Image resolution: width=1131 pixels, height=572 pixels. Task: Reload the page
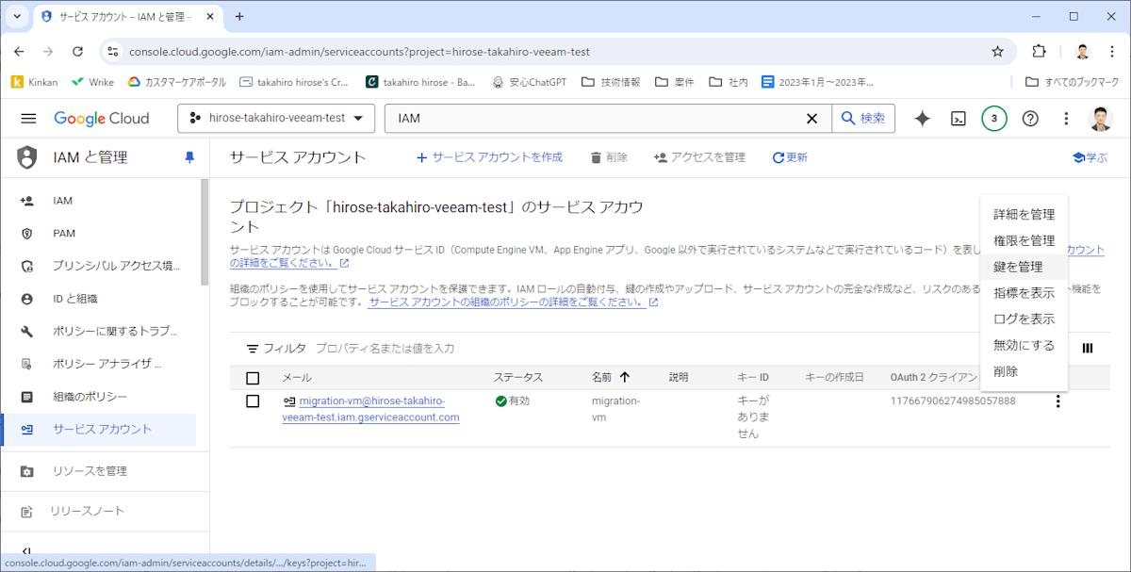pos(77,52)
